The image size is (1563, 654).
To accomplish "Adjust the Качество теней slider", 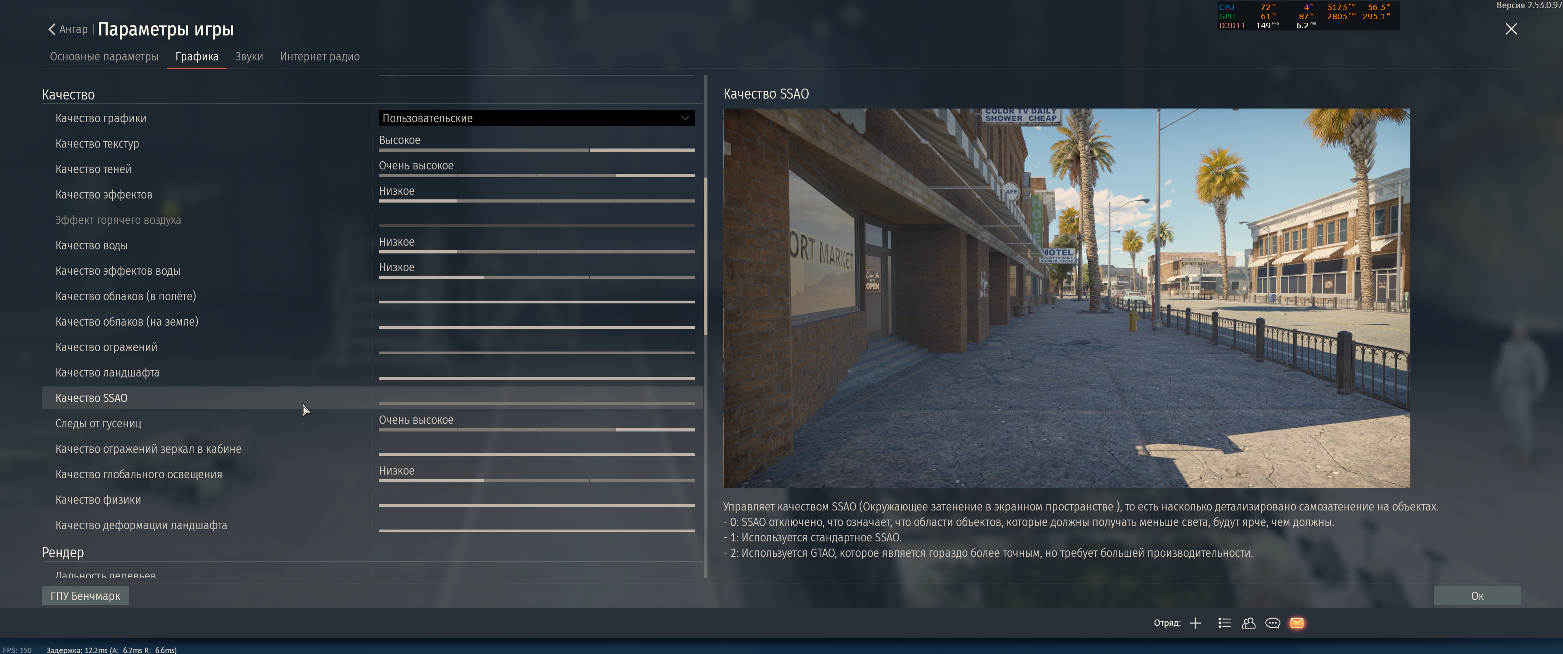I will pos(536,175).
